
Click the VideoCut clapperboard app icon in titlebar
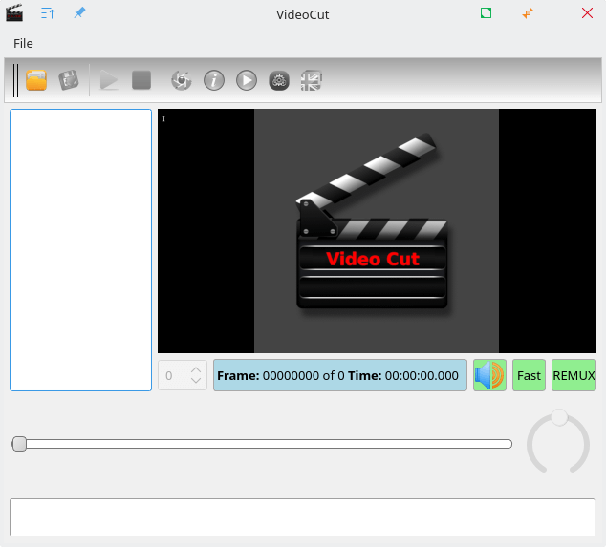coord(14,13)
